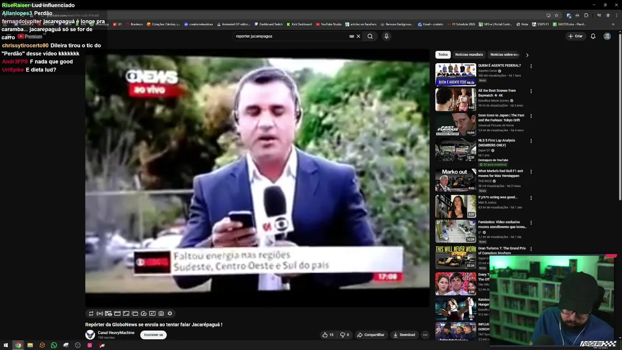Open the options menu for Baywatch video

(531, 91)
